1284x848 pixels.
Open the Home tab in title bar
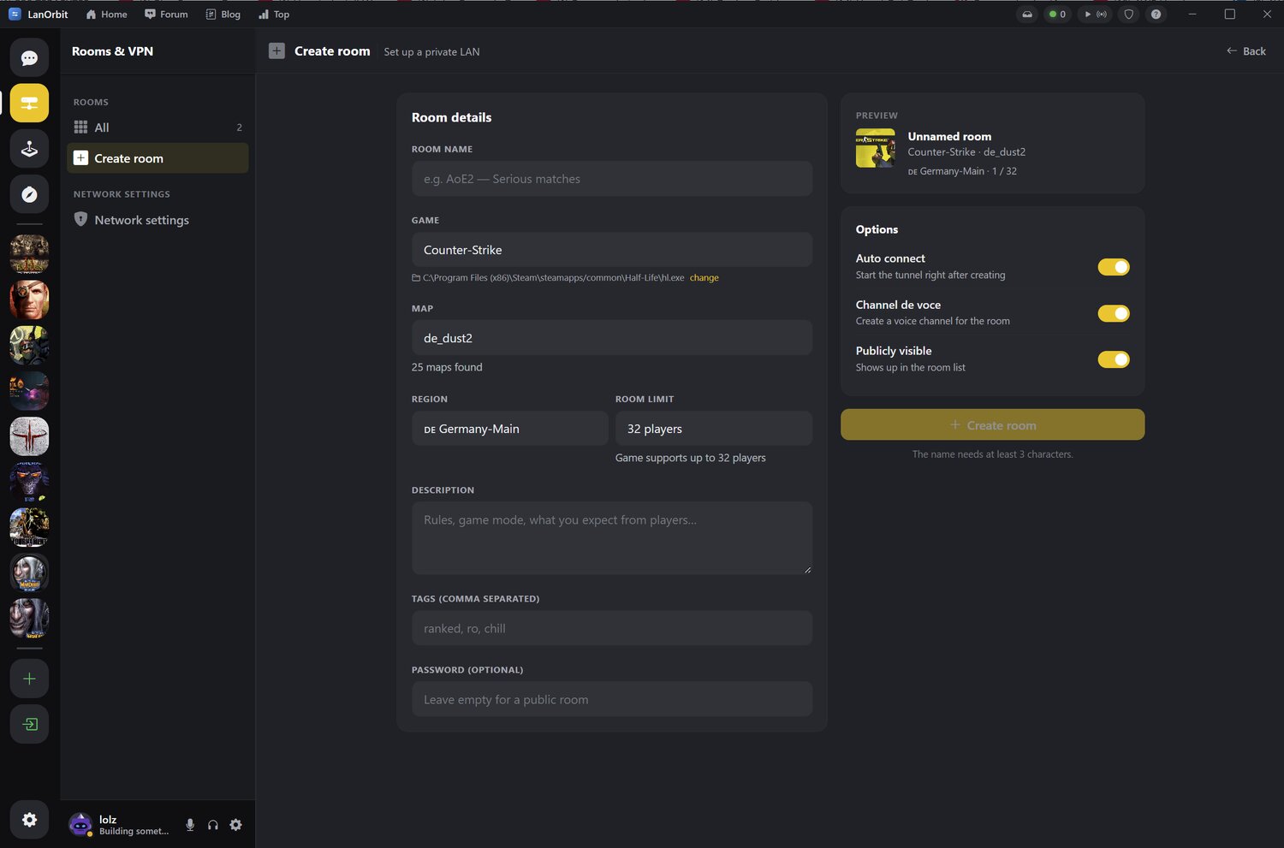106,14
